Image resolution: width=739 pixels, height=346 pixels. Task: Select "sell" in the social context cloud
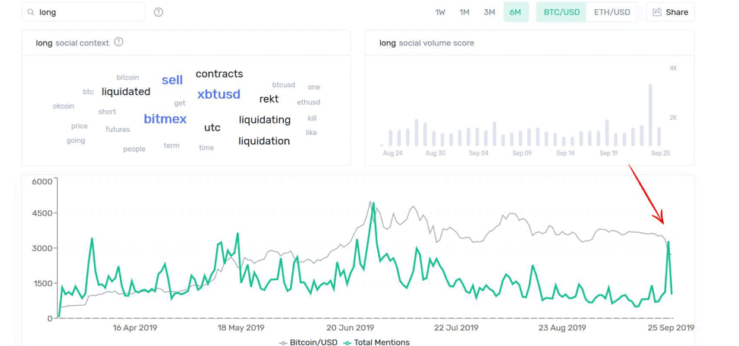[172, 80]
